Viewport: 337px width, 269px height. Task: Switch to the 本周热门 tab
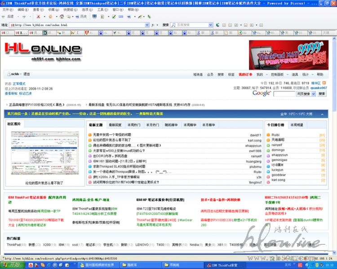133,125
